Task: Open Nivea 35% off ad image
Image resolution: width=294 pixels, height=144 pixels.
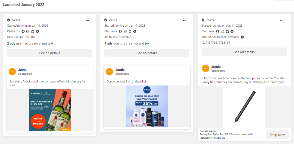Action: click(147, 106)
